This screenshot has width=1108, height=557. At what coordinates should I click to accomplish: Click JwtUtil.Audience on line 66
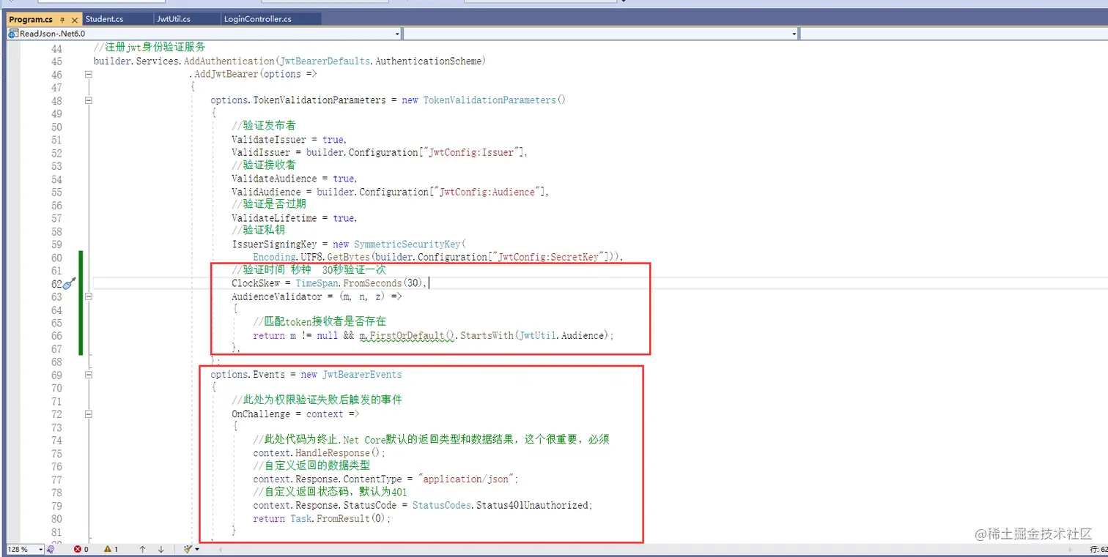(x=561, y=336)
